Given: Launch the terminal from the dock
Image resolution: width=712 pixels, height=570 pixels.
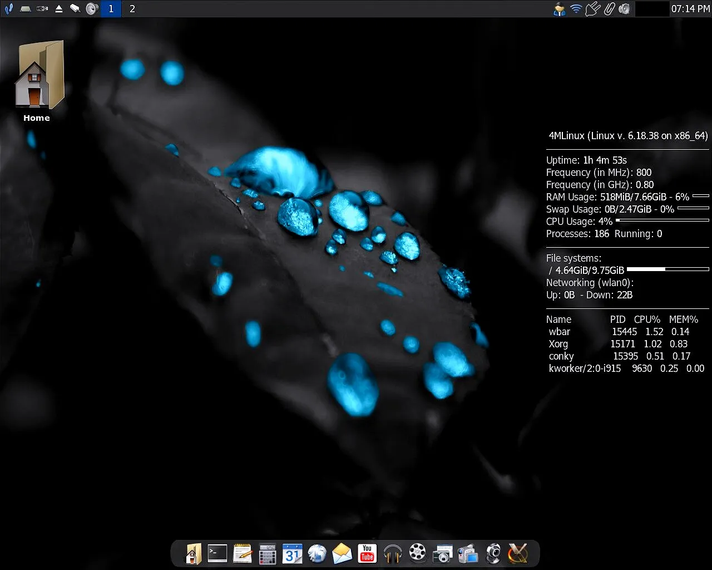Looking at the screenshot, I should 217,553.
